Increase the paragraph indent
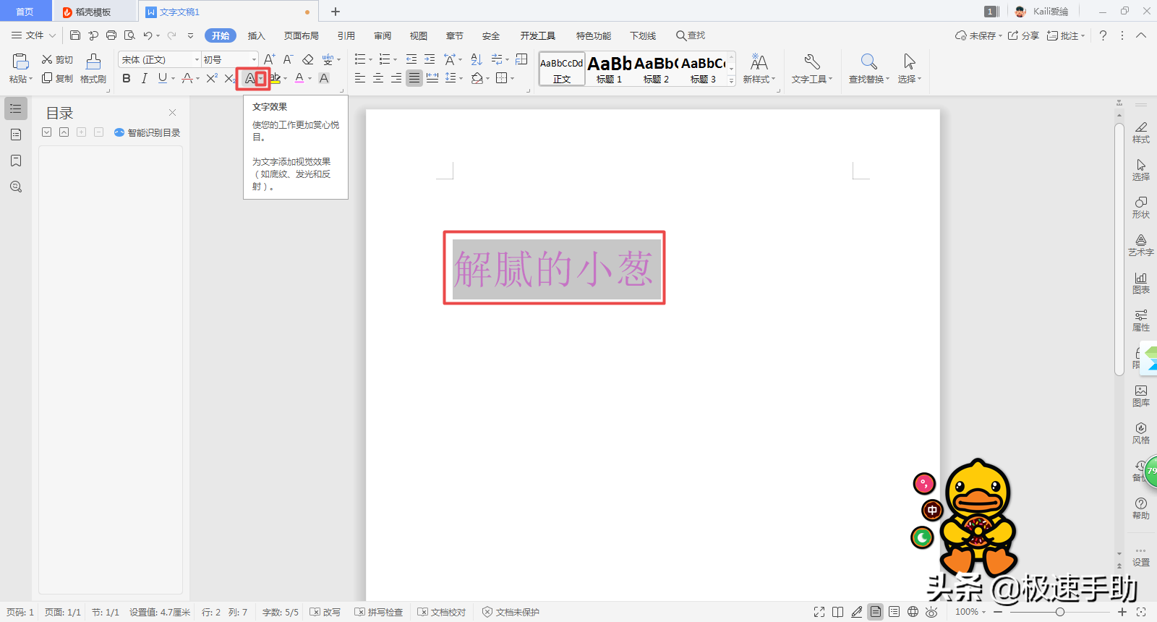Image resolution: width=1157 pixels, height=622 pixels. pos(430,59)
